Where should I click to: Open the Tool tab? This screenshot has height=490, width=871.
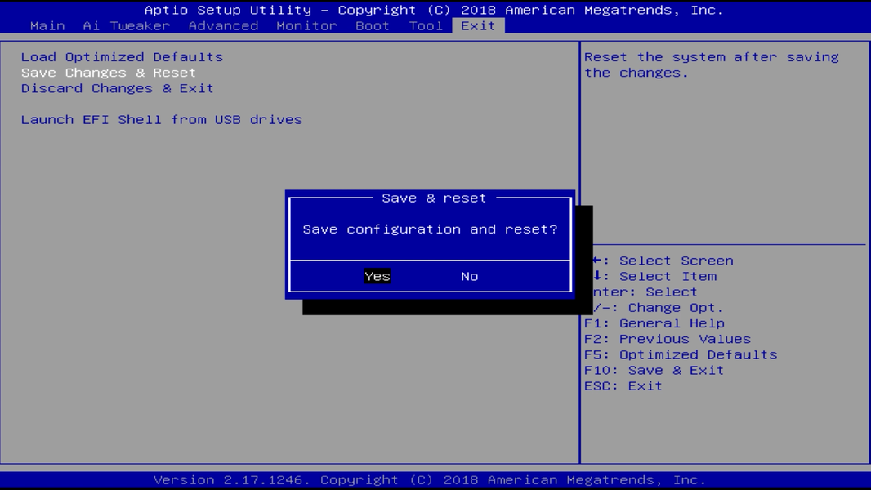[426, 25]
